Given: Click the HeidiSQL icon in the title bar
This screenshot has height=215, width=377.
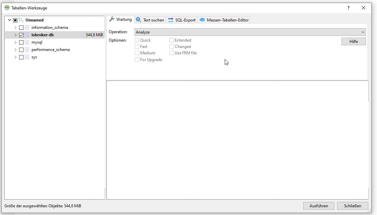Looking at the screenshot, I should 7,8.
